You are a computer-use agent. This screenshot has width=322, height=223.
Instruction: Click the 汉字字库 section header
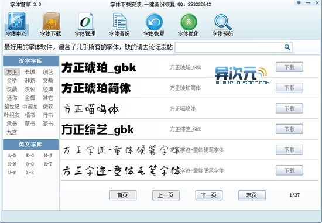(31, 61)
